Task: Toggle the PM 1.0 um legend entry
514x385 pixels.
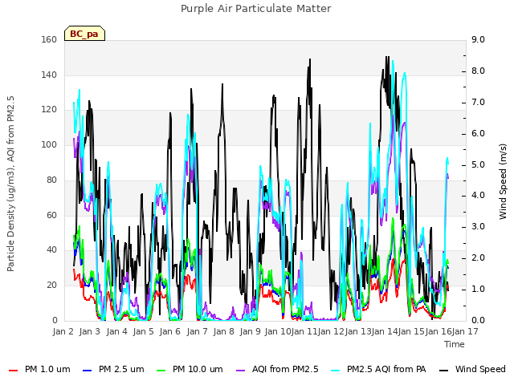Action: pyautogui.click(x=39, y=369)
